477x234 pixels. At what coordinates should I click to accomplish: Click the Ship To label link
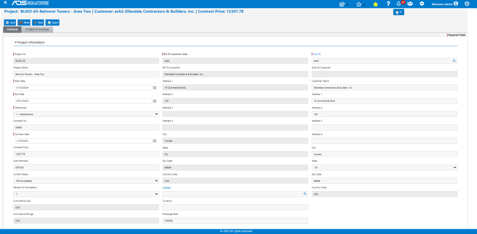coord(317,54)
